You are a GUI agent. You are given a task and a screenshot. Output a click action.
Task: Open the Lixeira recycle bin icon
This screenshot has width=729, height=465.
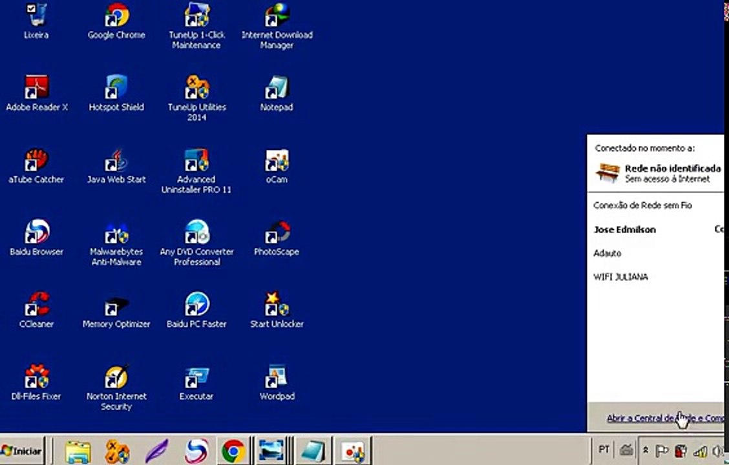pos(36,21)
